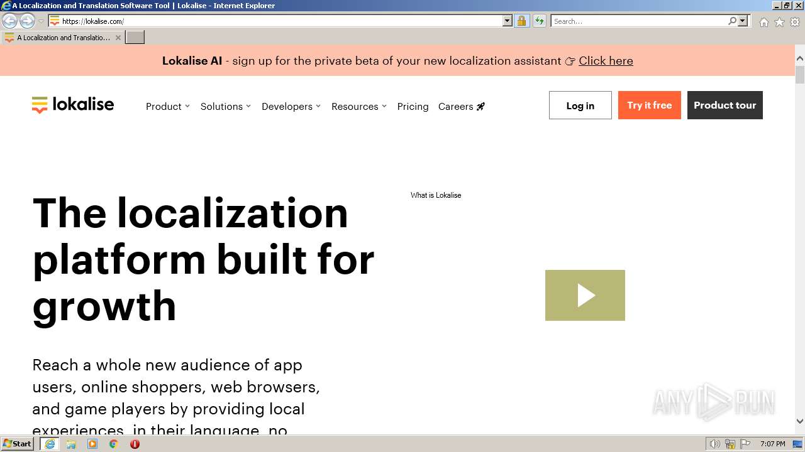Screen dimensions: 805x452
Task: Click the scrollbar up arrow
Action: [800, 59]
